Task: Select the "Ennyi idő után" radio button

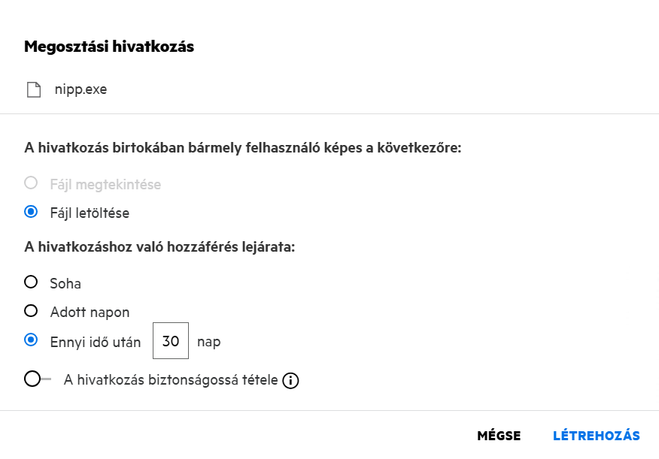Action: pyautogui.click(x=31, y=340)
